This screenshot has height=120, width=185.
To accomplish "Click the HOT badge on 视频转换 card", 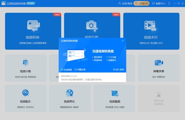I will click(x=57, y=14).
